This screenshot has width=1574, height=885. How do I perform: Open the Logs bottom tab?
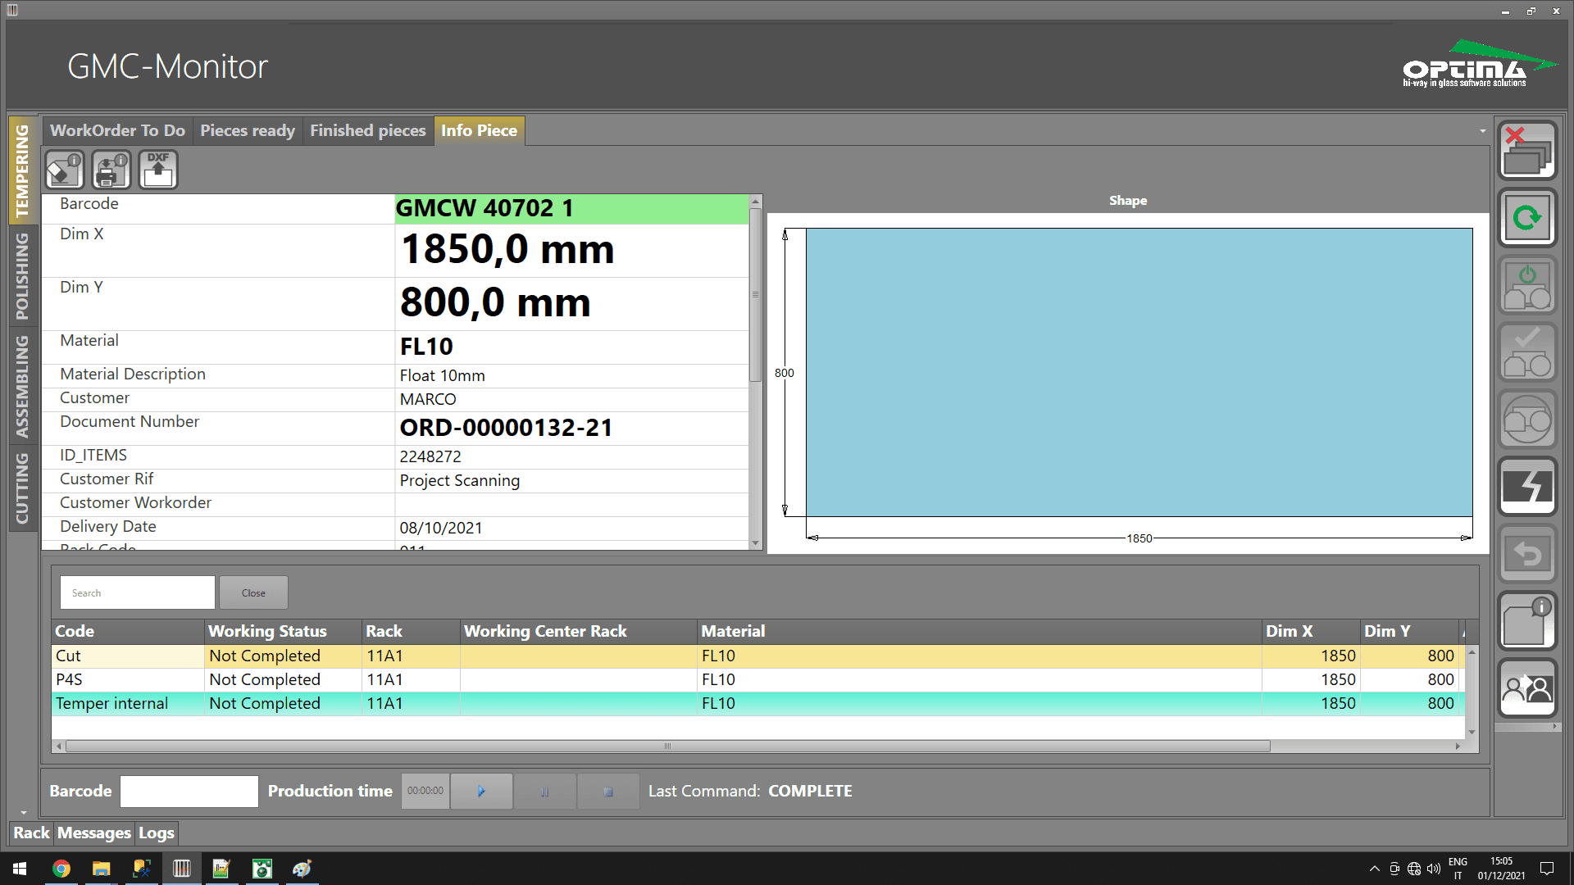(156, 833)
